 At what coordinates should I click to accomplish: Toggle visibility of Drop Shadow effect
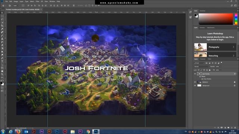point(202,79)
